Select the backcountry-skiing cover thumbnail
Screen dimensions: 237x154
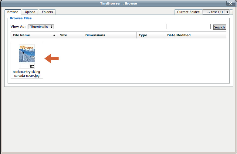[27, 56]
